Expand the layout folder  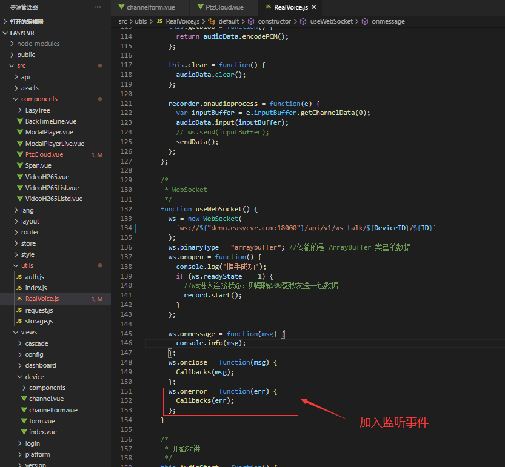coord(16,221)
